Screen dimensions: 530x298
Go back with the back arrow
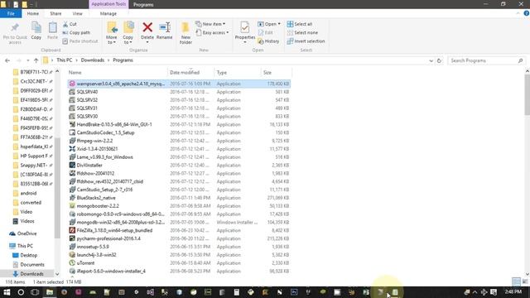(7, 60)
